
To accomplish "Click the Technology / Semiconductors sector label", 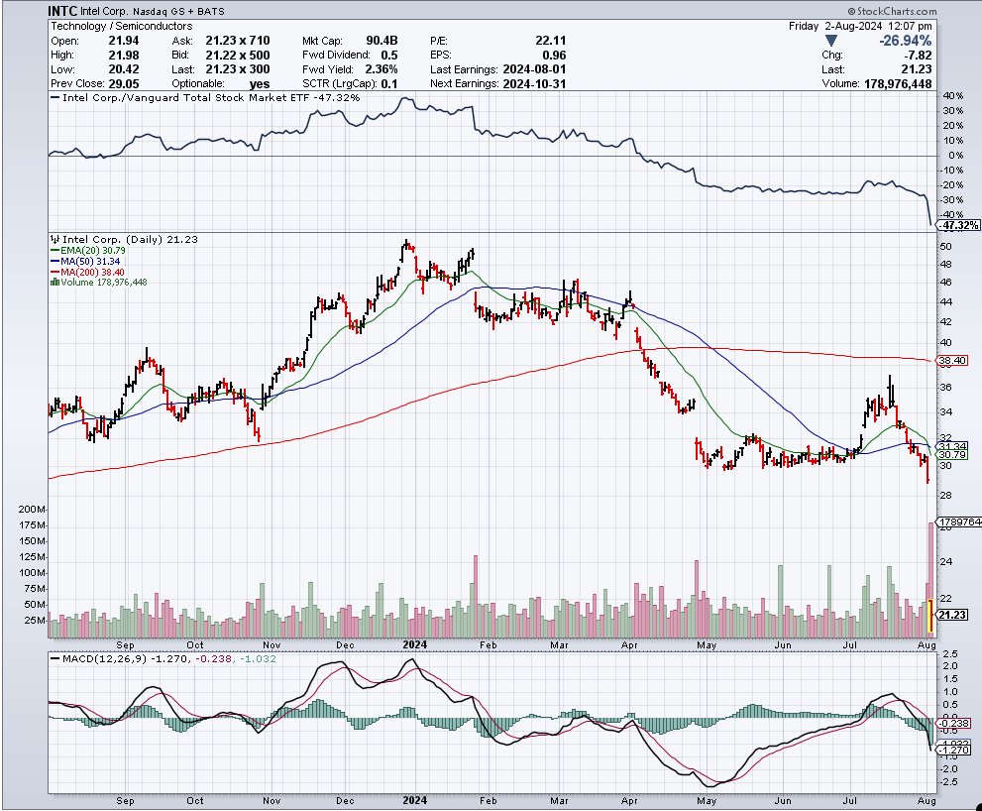I will [x=122, y=27].
